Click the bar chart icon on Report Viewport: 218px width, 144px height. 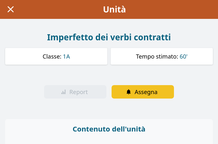click(x=63, y=92)
